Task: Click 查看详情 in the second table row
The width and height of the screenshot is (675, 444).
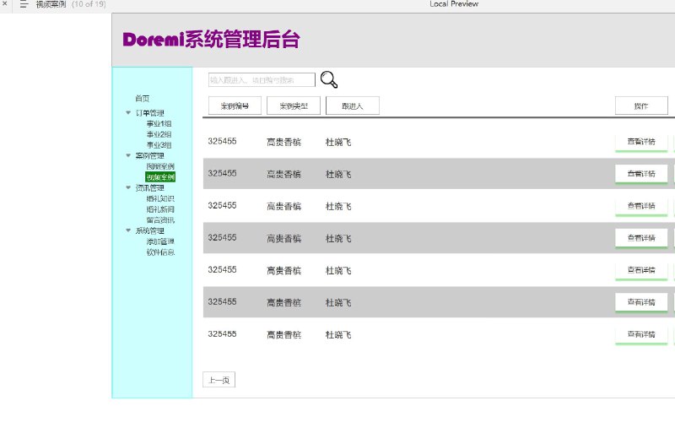Action: coord(641,174)
